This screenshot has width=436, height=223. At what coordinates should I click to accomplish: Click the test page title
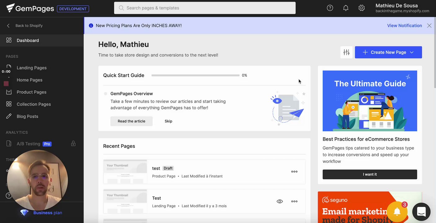pos(156,168)
